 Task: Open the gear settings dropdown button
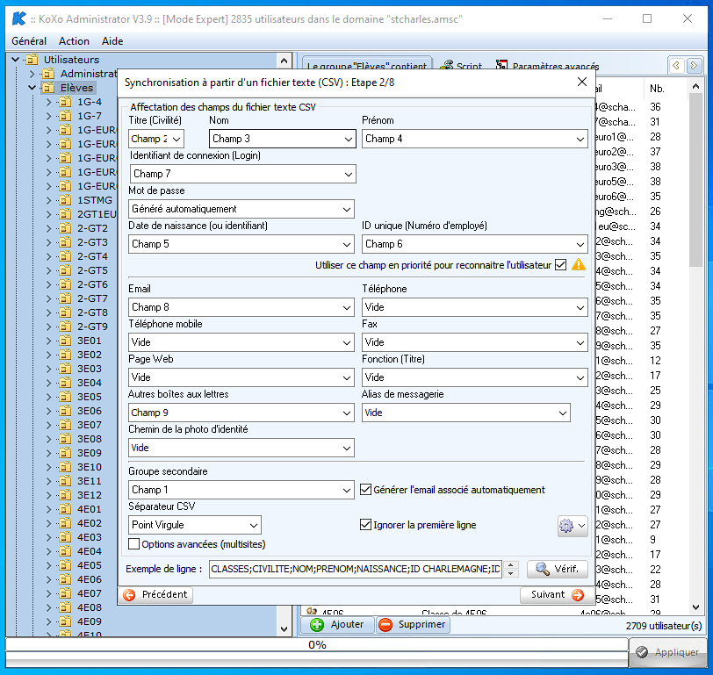pos(573,526)
